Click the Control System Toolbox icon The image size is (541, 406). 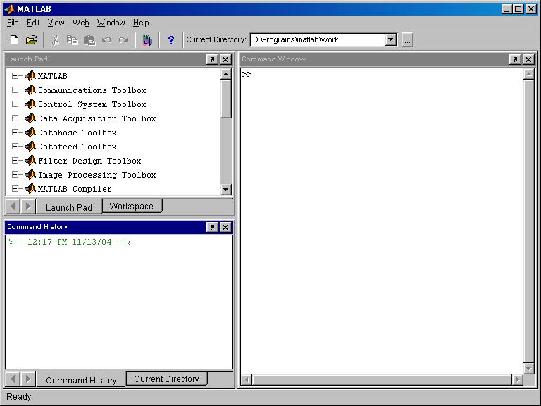click(x=30, y=104)
